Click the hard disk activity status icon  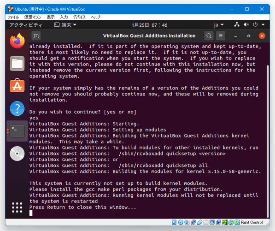(x=174, y=222)
